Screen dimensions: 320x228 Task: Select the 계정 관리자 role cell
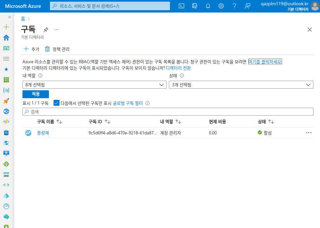[x=170, y=133]
